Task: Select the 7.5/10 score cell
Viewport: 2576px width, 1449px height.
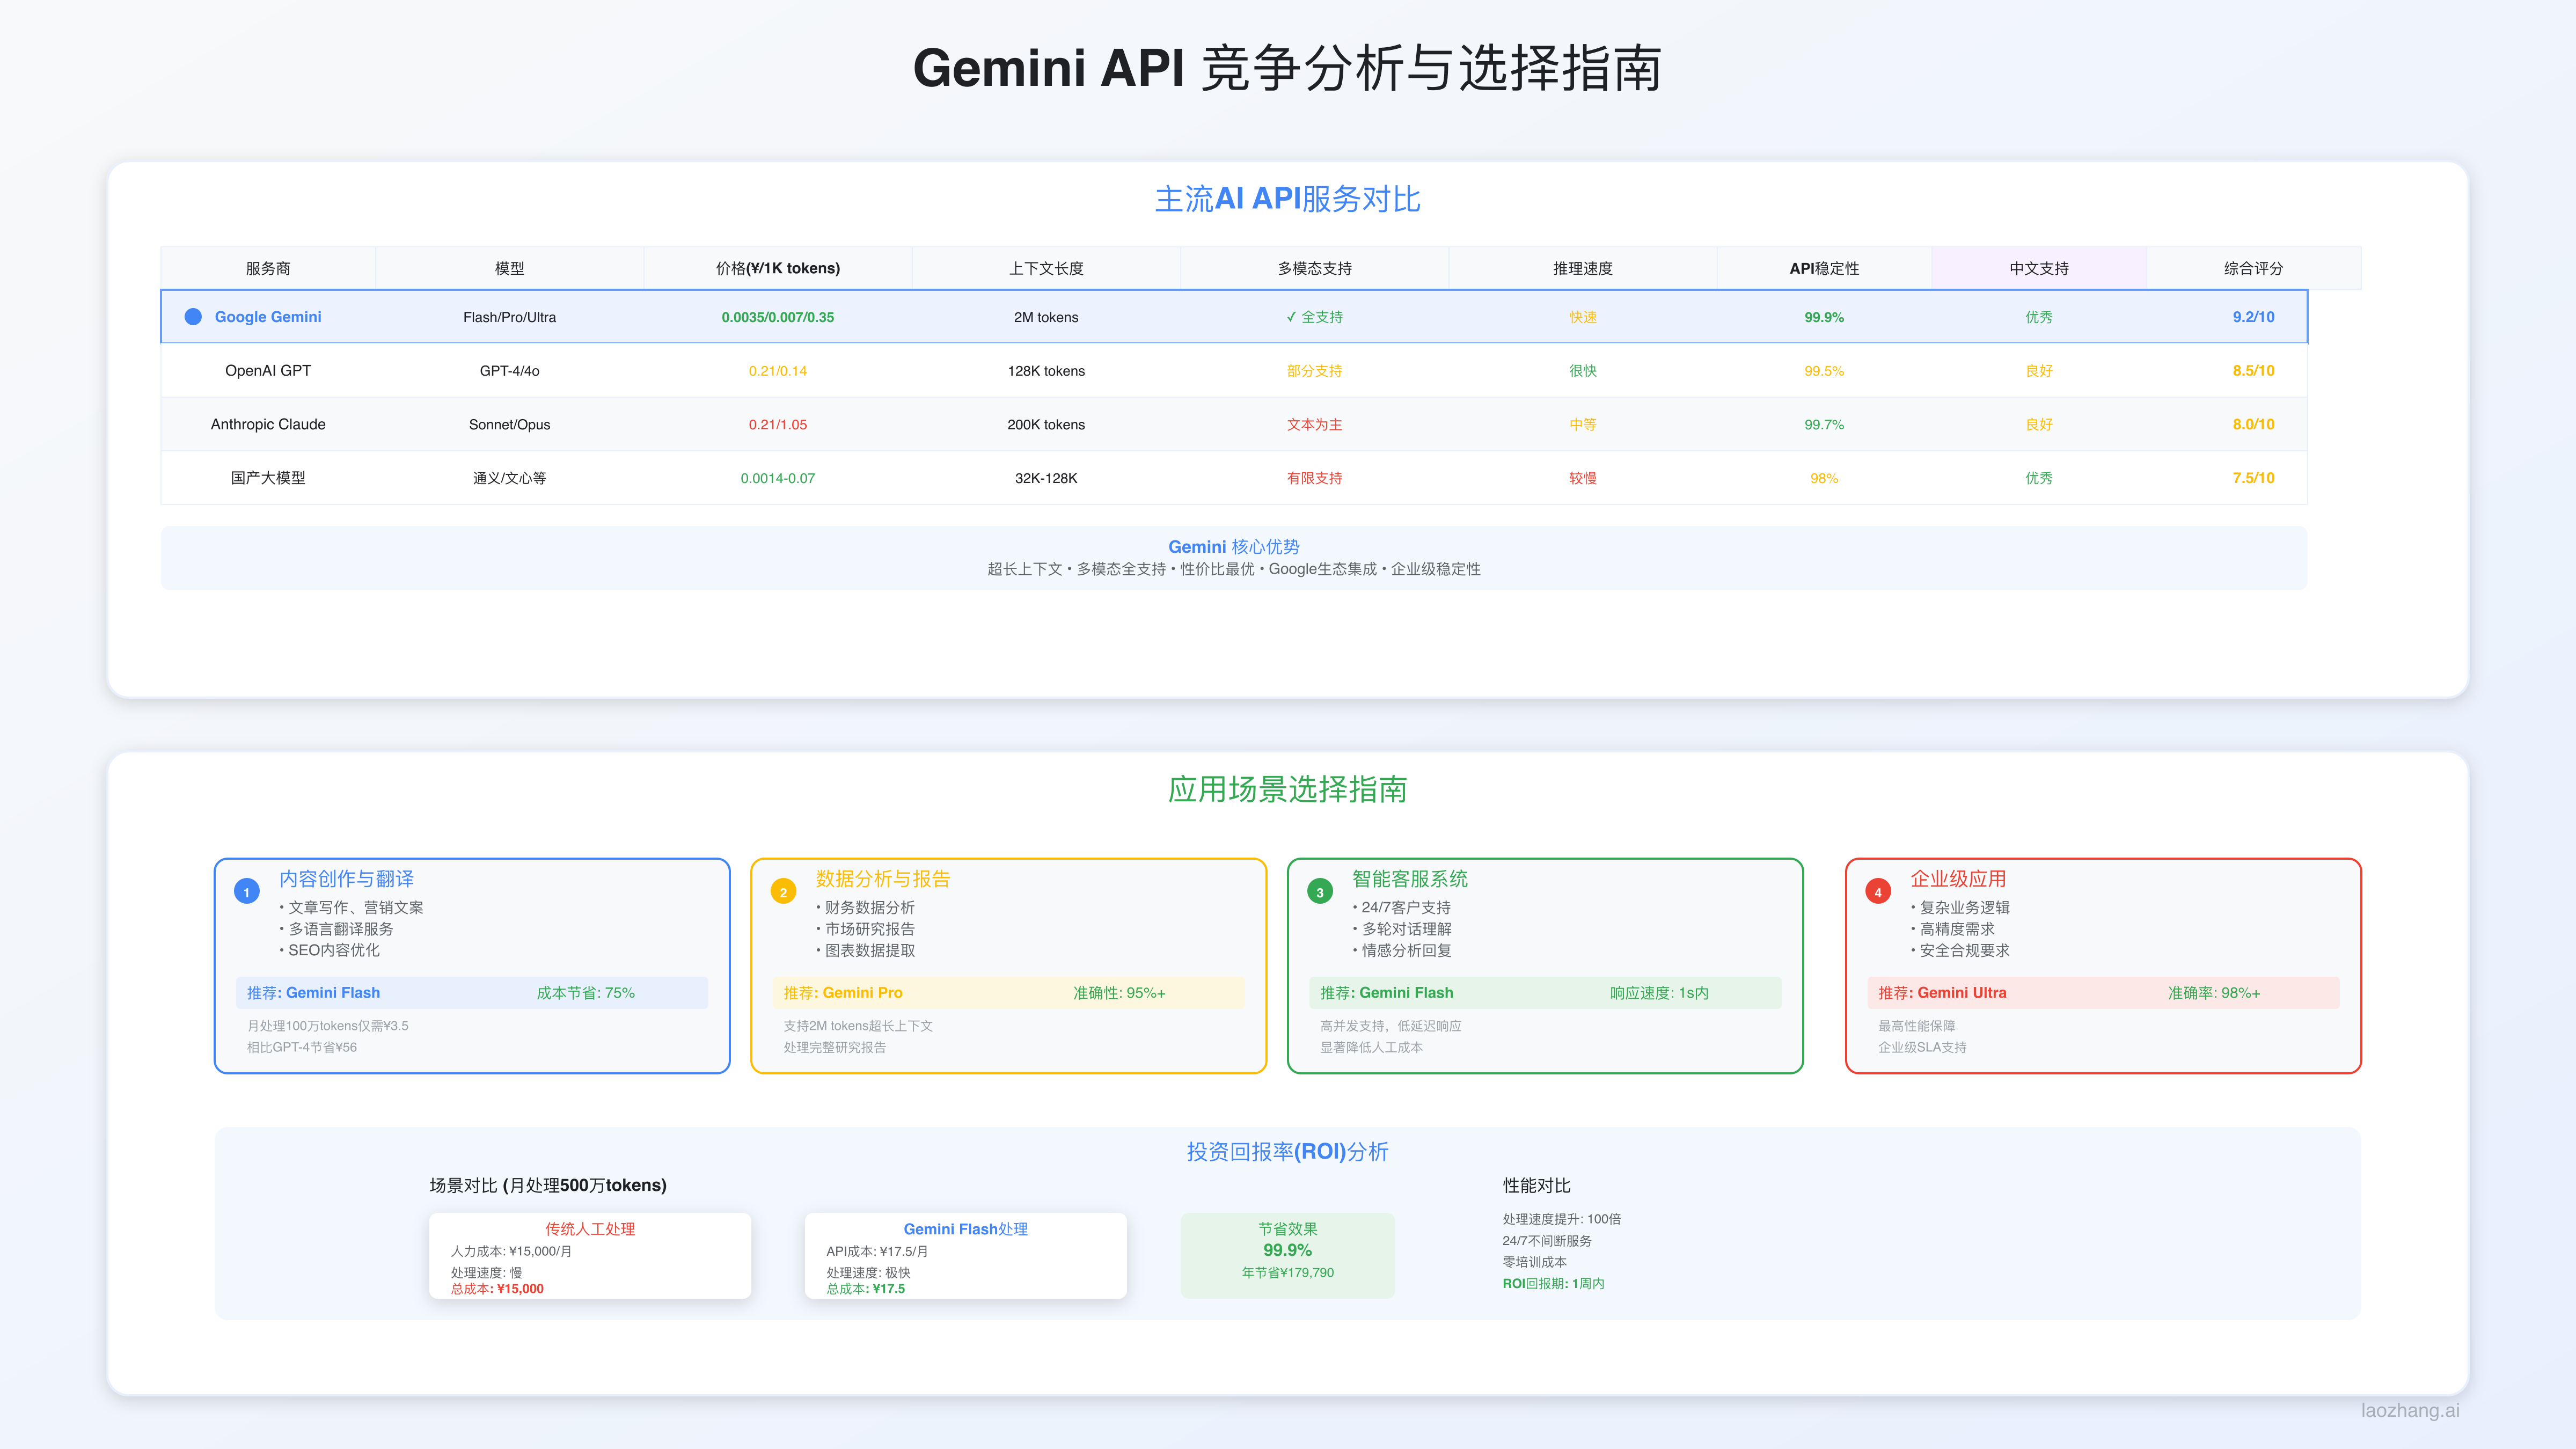Action: pyautogui.click(x=2254, y=478)
